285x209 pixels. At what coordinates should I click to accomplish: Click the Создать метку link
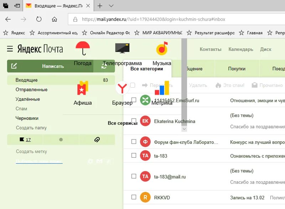click(x=31, y=151)
